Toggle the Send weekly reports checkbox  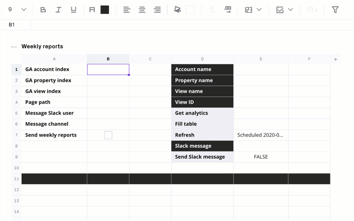(x=108, y=135)
